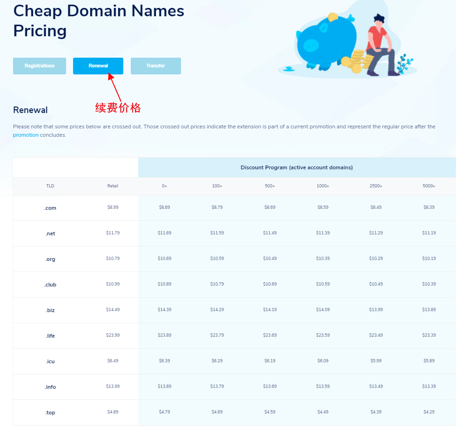This screenshot has width=456, height=426.
Task: Click the Retail column header
Action: (x=113, y=186)
